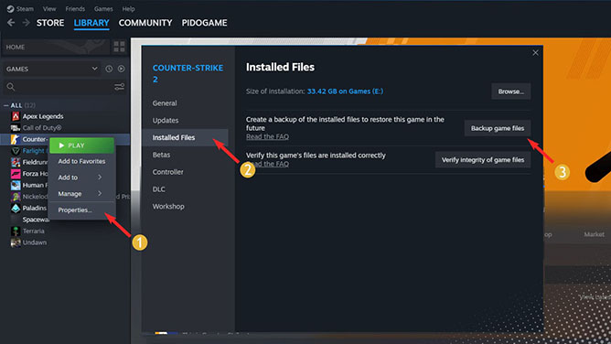Click the HOME button in sidebar
611x344 pixels.
click(x=56, y=48)
